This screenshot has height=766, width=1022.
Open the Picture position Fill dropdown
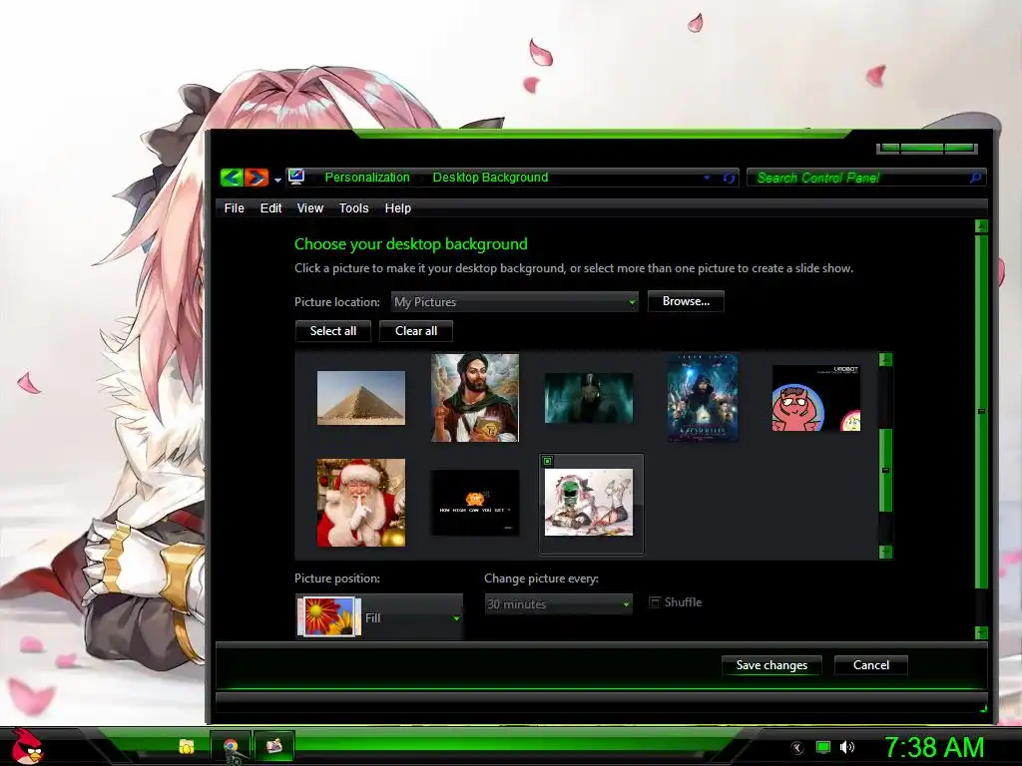pos(379,616)
